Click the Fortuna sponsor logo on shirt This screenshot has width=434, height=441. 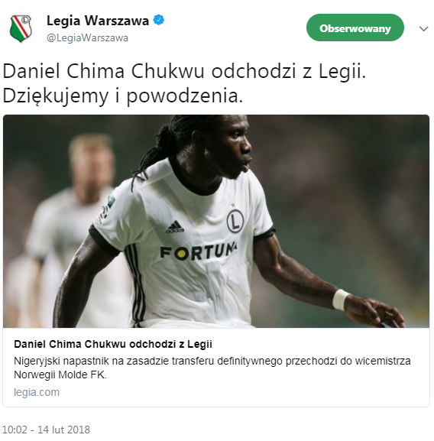(199, 251)
